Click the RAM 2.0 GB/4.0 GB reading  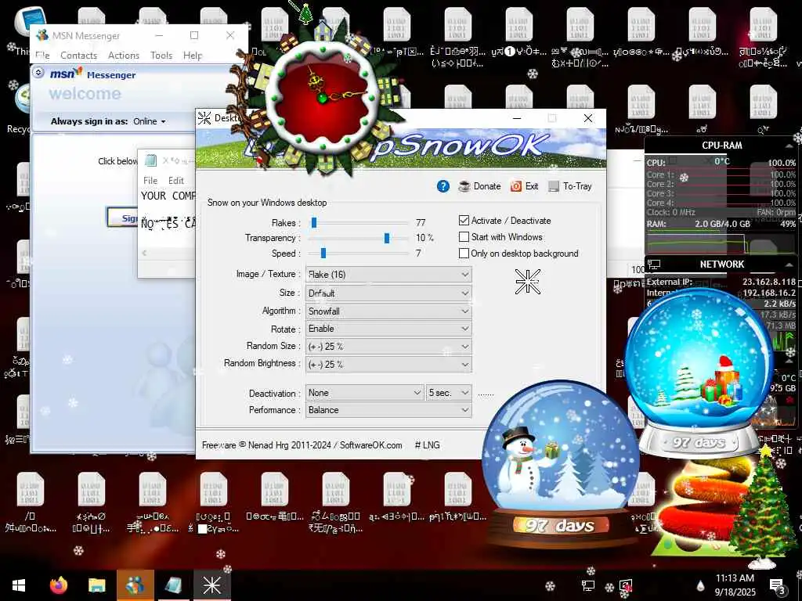(722, 224)
